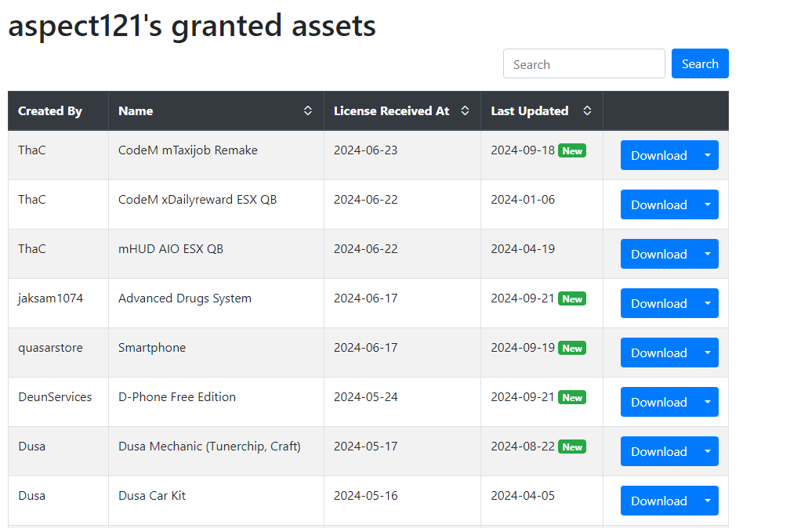Click ThaC in the mHUD AIO row

pyautogui.click(x=31, y=249)
